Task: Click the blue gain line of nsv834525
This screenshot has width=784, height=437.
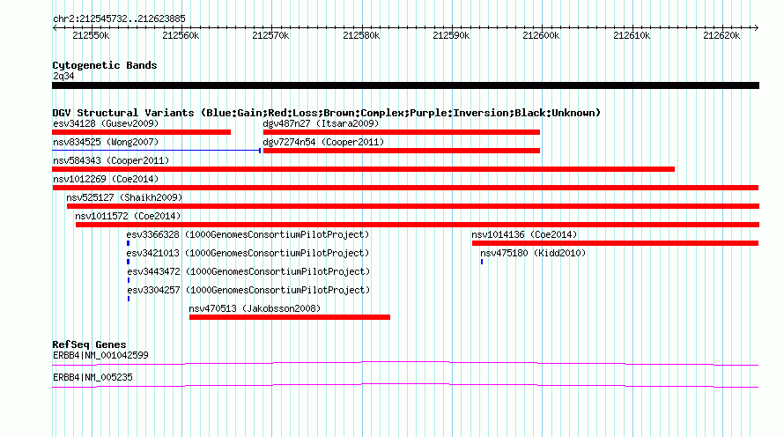Action: (x=157, y=150)
